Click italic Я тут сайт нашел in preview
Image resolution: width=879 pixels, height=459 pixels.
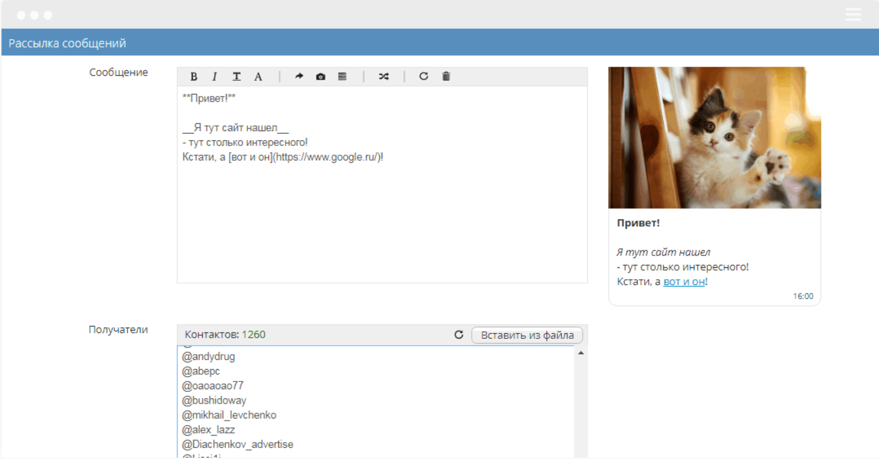tap(664, 252)
